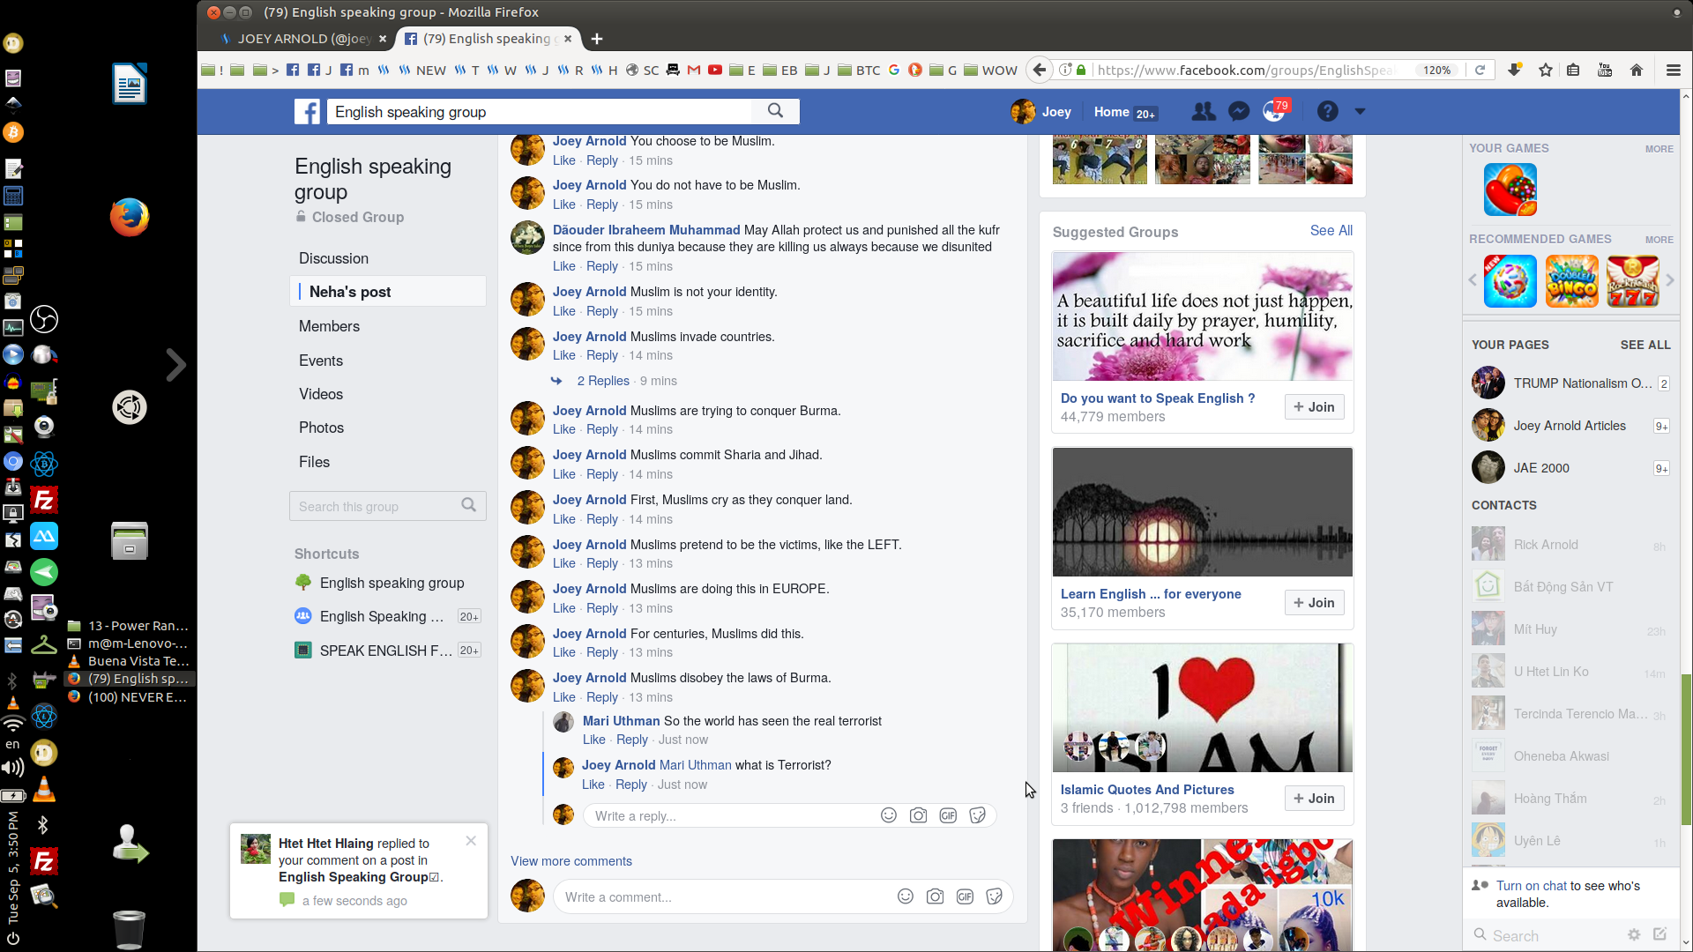This screenshot has width=1693, height=952.
Task: Click Firefox home icon
Action: pos(1637,70)
